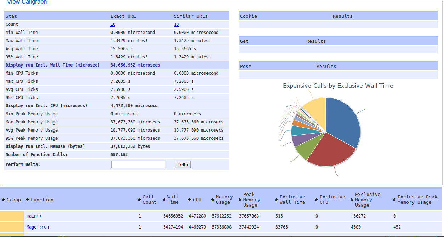This screenshot has height=237, width=444.
Task: Sort by Group column arrow icon
Action: (4, 200)
